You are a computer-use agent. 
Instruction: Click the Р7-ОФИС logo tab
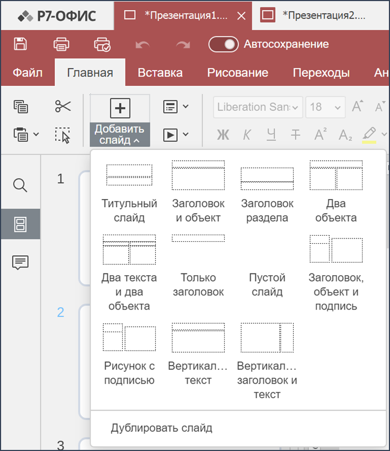click(57, 16)
